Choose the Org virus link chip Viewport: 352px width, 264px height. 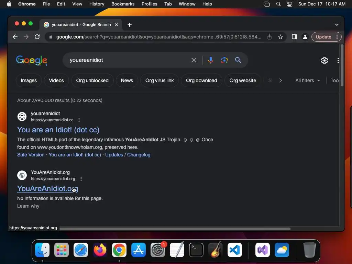tap(159, 80)
